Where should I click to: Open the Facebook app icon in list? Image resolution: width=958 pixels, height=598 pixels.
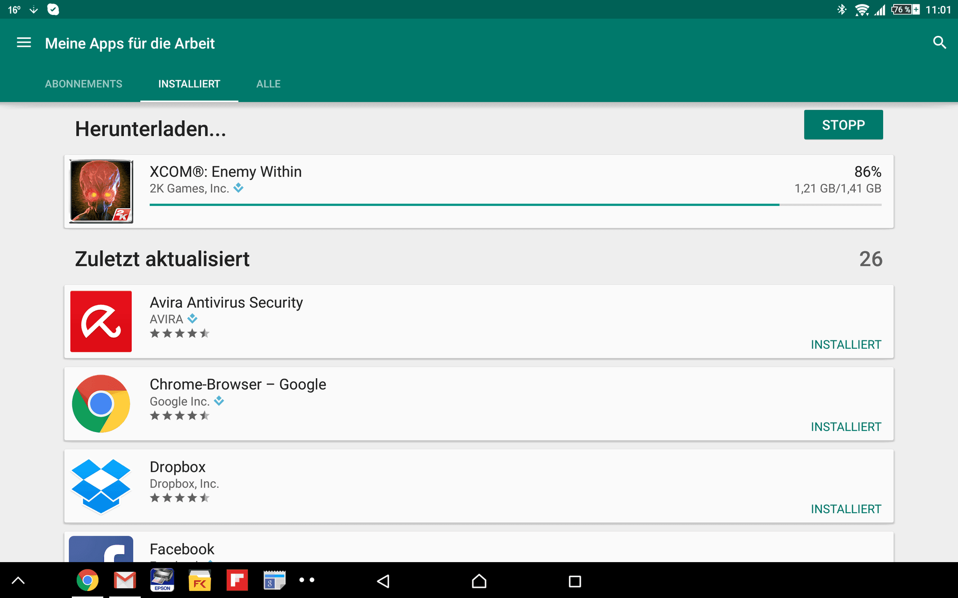[x=101, y=549]
